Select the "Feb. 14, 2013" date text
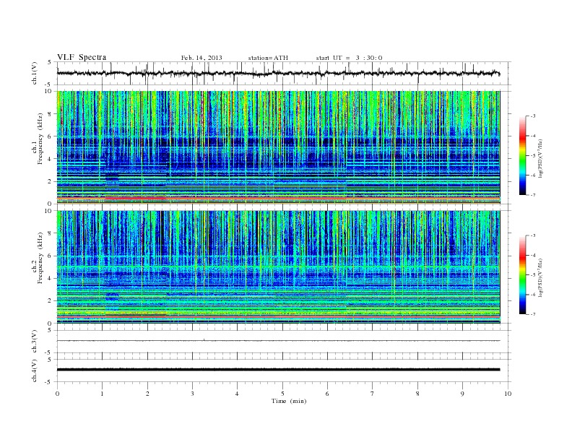The width and height of the screenshot is (572, 442). (201, 58)
